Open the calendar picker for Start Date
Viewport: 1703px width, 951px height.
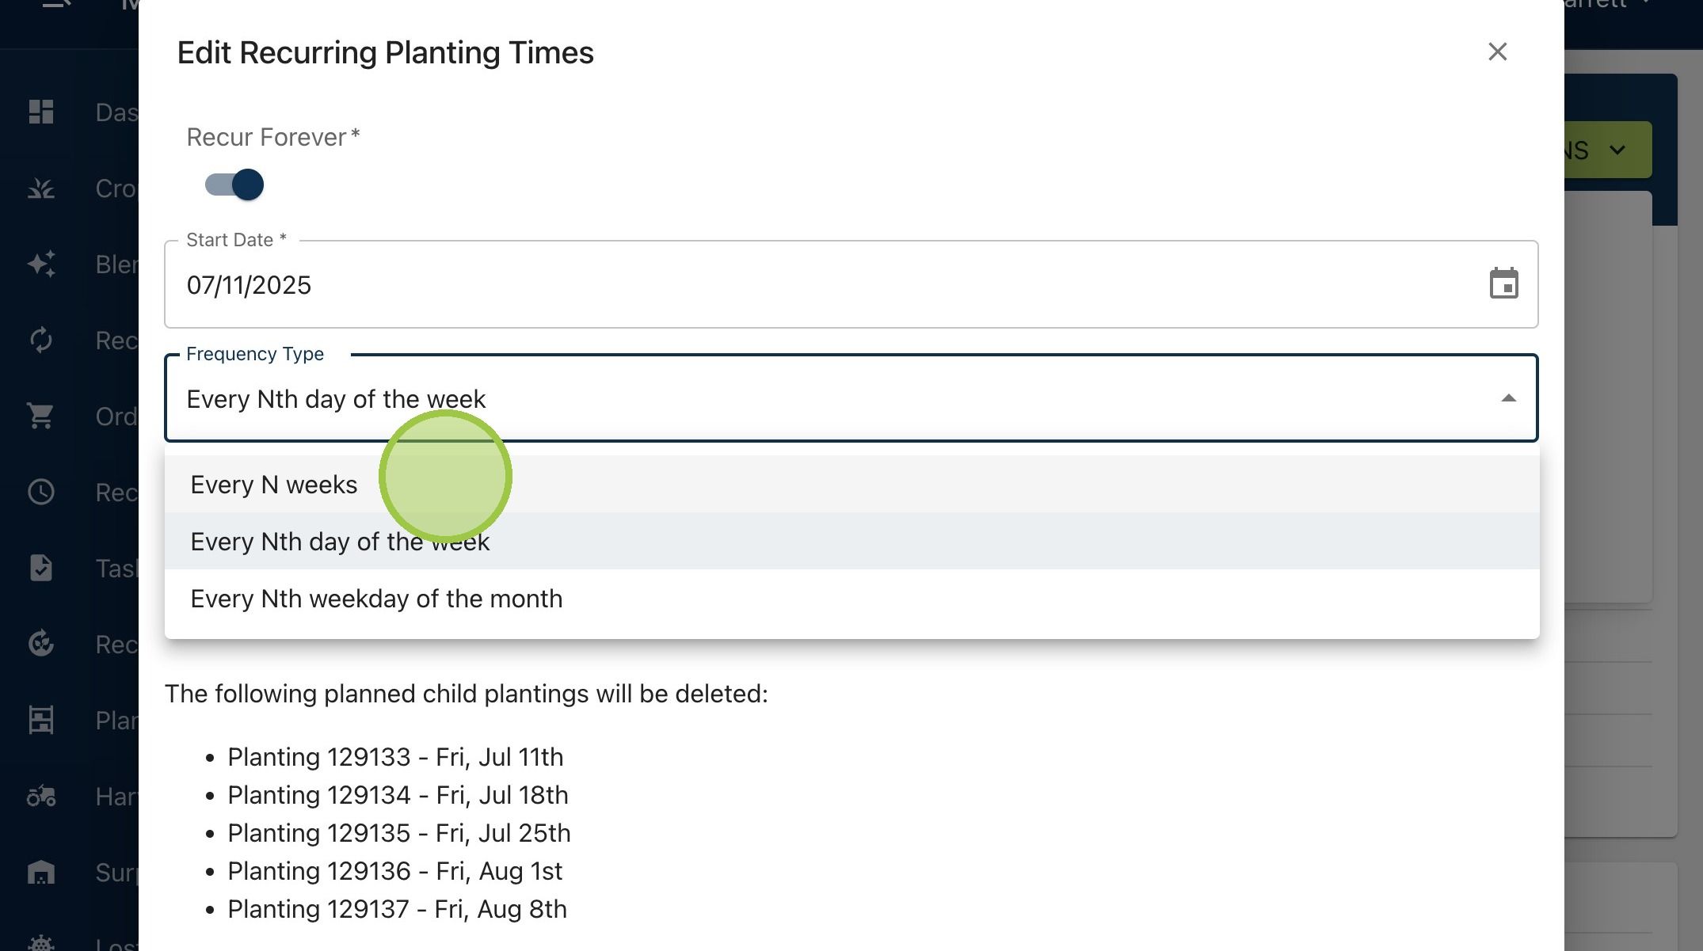(x=1503, y=283)
